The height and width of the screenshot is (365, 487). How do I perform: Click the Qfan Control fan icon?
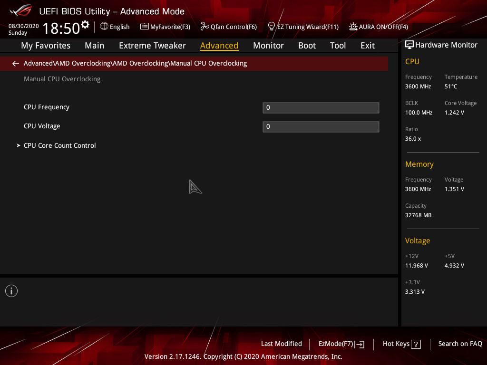click(205, 27)
